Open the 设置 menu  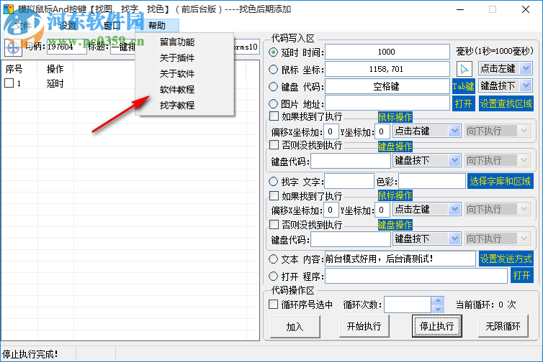pyautogui.click(x=67, y=26)
